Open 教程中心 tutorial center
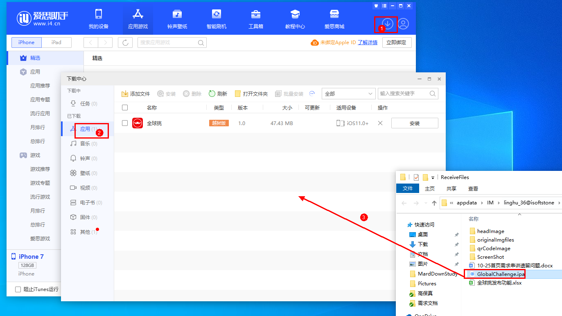Viewport: 562px width, 316px height. pos(295,19)
